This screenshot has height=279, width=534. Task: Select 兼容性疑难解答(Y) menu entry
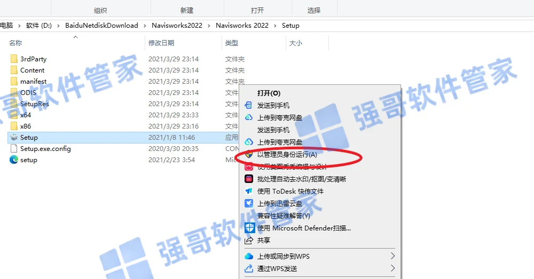284,216
